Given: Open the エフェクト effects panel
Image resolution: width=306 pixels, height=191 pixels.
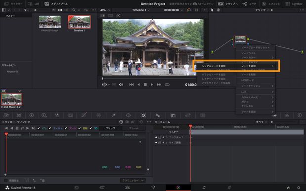Looking at the screenshot, I should 271,4.
